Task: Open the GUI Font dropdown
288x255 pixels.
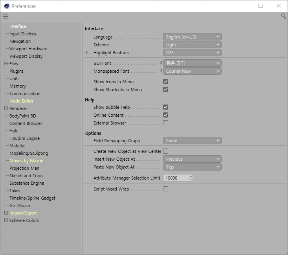Action: [x=192, y=63]
